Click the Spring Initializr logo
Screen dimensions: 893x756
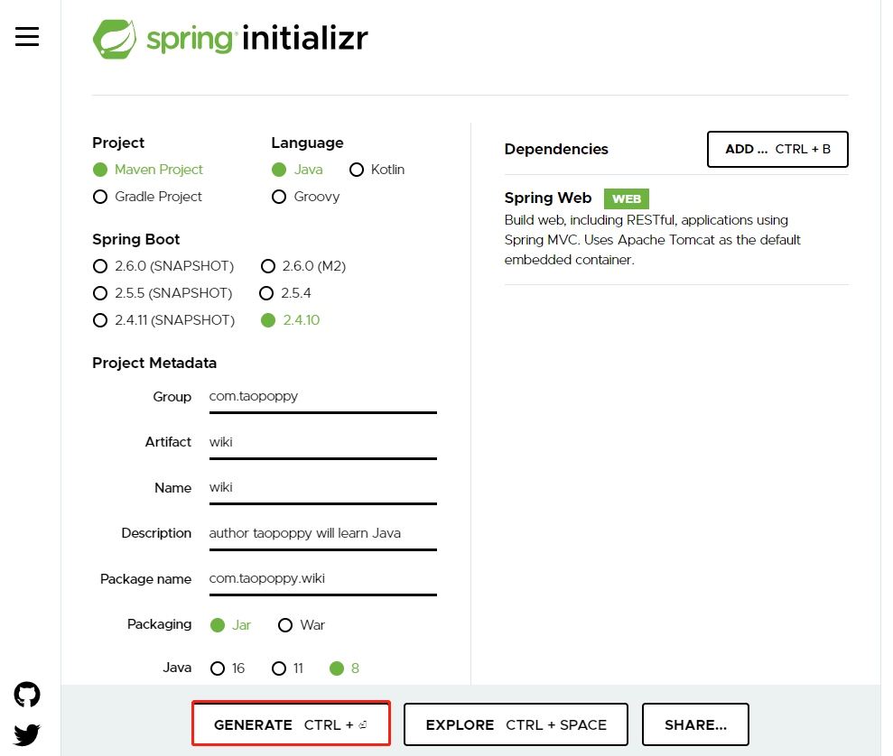click(x=230, y=39)
